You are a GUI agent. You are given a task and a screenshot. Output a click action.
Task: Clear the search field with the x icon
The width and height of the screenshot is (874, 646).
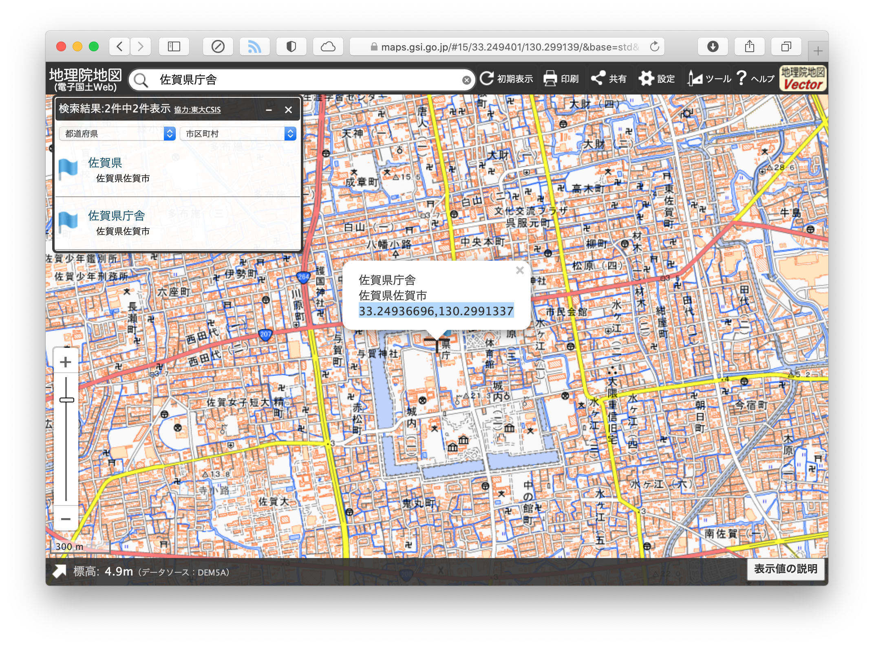467,80
